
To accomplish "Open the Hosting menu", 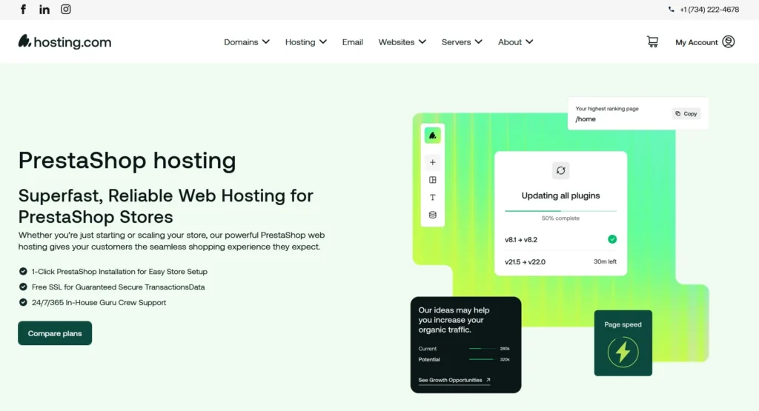I will click(x=299, y=42).
